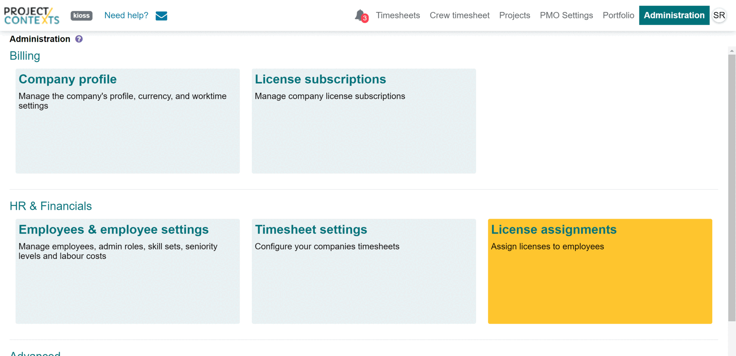Open the Projects page
The width and height of the screenshot is (736, 356).
(514, 15)
